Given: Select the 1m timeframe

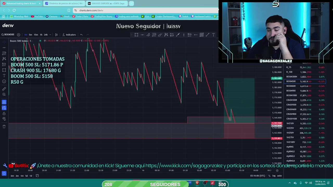Looking at the screenshot, I should (26, 35).
